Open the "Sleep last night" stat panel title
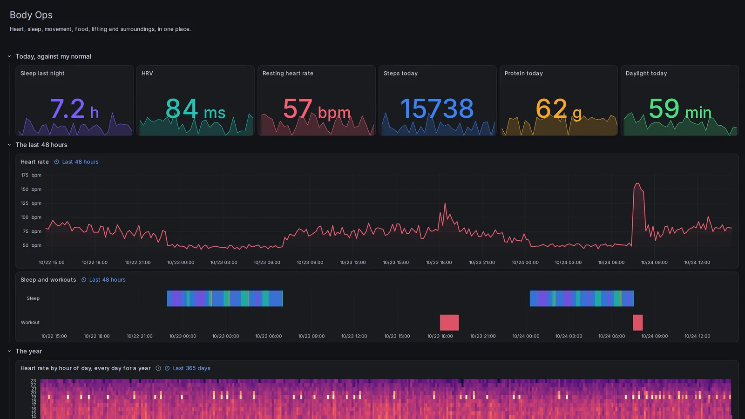This screenshot has width=745, height=419. tap(42, 74)
